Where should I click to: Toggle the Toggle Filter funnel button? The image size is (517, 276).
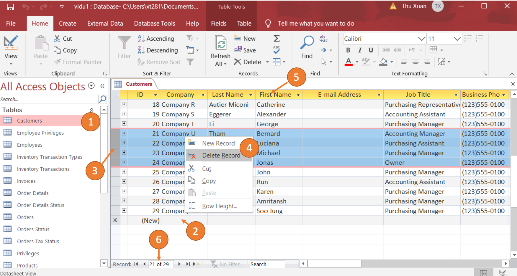click(x=190, y=62)
